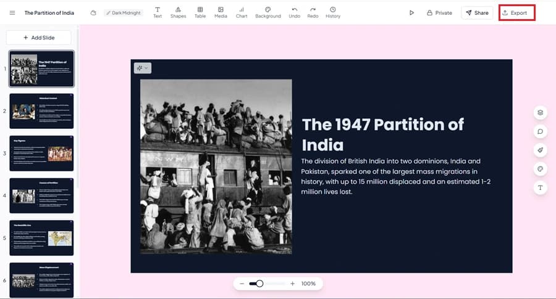Open the Background settings

tap(268, 12)
